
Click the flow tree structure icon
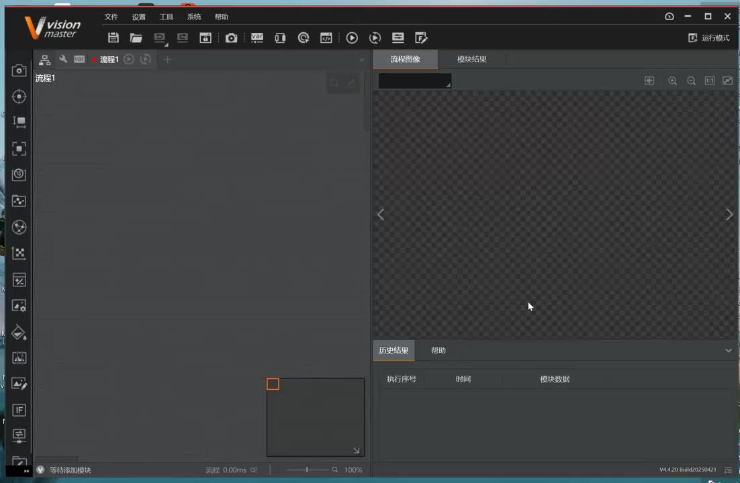click(x=45, y=60)
